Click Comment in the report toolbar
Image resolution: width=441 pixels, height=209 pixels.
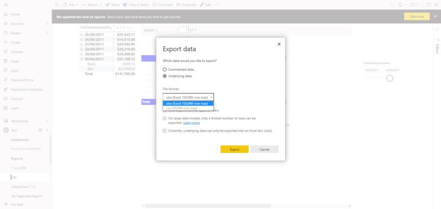[x=162, y=5]
